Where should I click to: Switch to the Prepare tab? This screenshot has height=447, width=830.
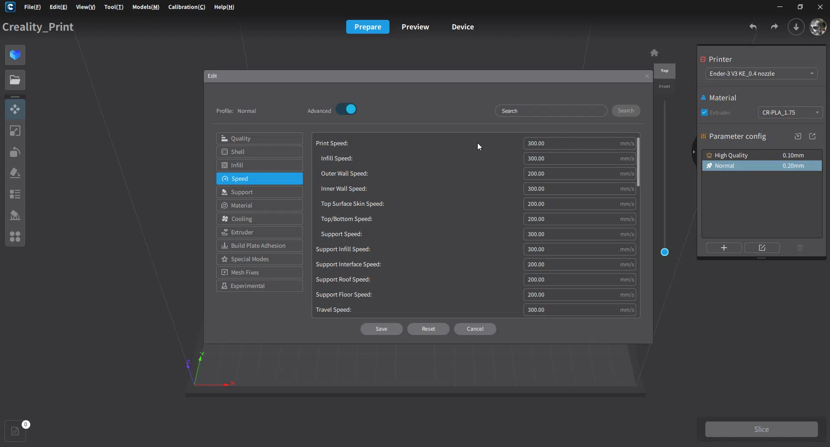(368, 27)
